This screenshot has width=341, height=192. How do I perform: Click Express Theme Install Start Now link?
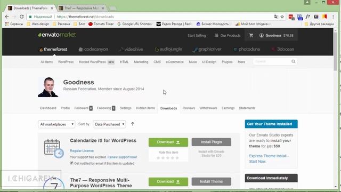click(269, 159)
